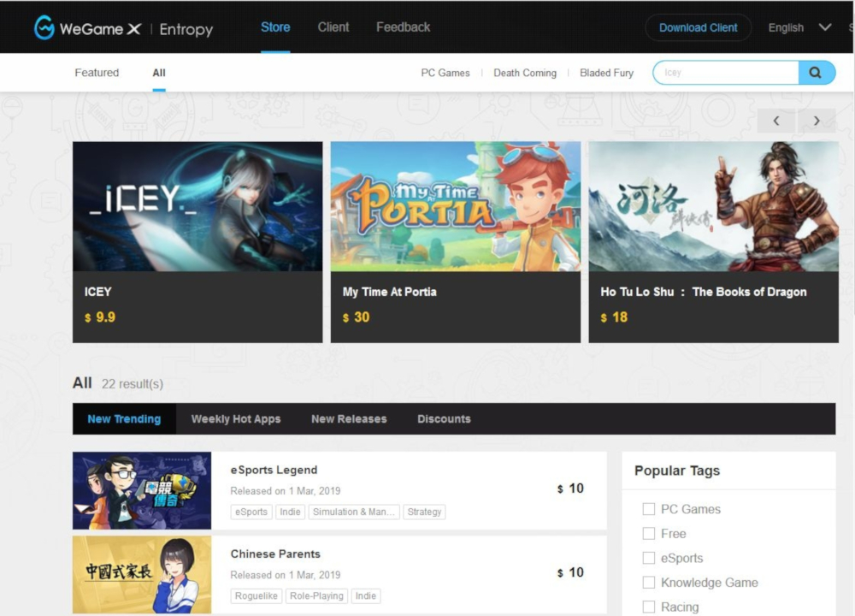
Task: Click the Chinese Parents title
Action: [275, 554]
